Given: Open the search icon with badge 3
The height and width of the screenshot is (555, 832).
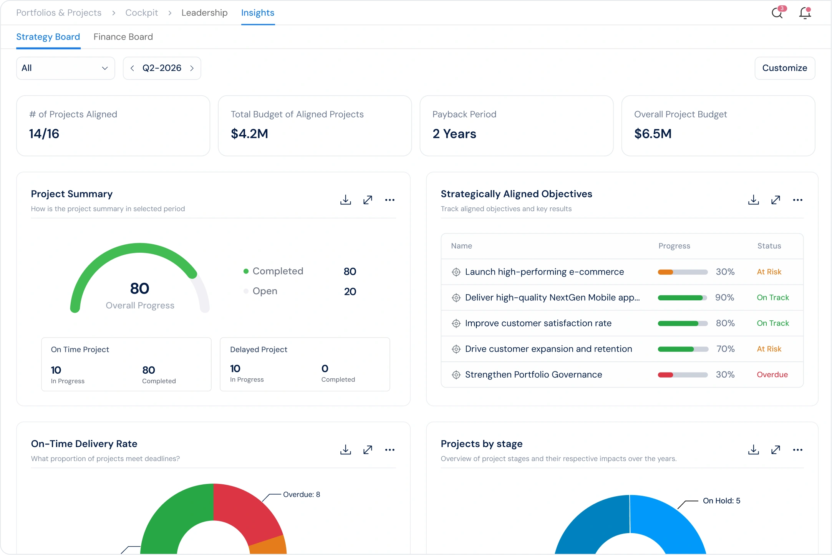Looking at the screenshot, I should (778, 13).
